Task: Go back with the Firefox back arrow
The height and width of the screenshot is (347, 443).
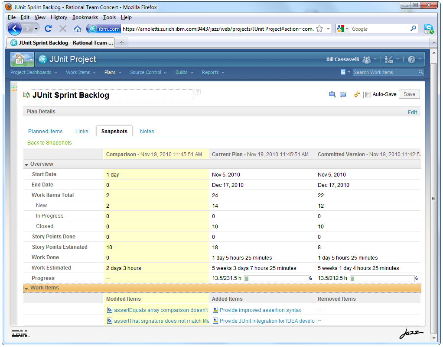Action: 15,29
